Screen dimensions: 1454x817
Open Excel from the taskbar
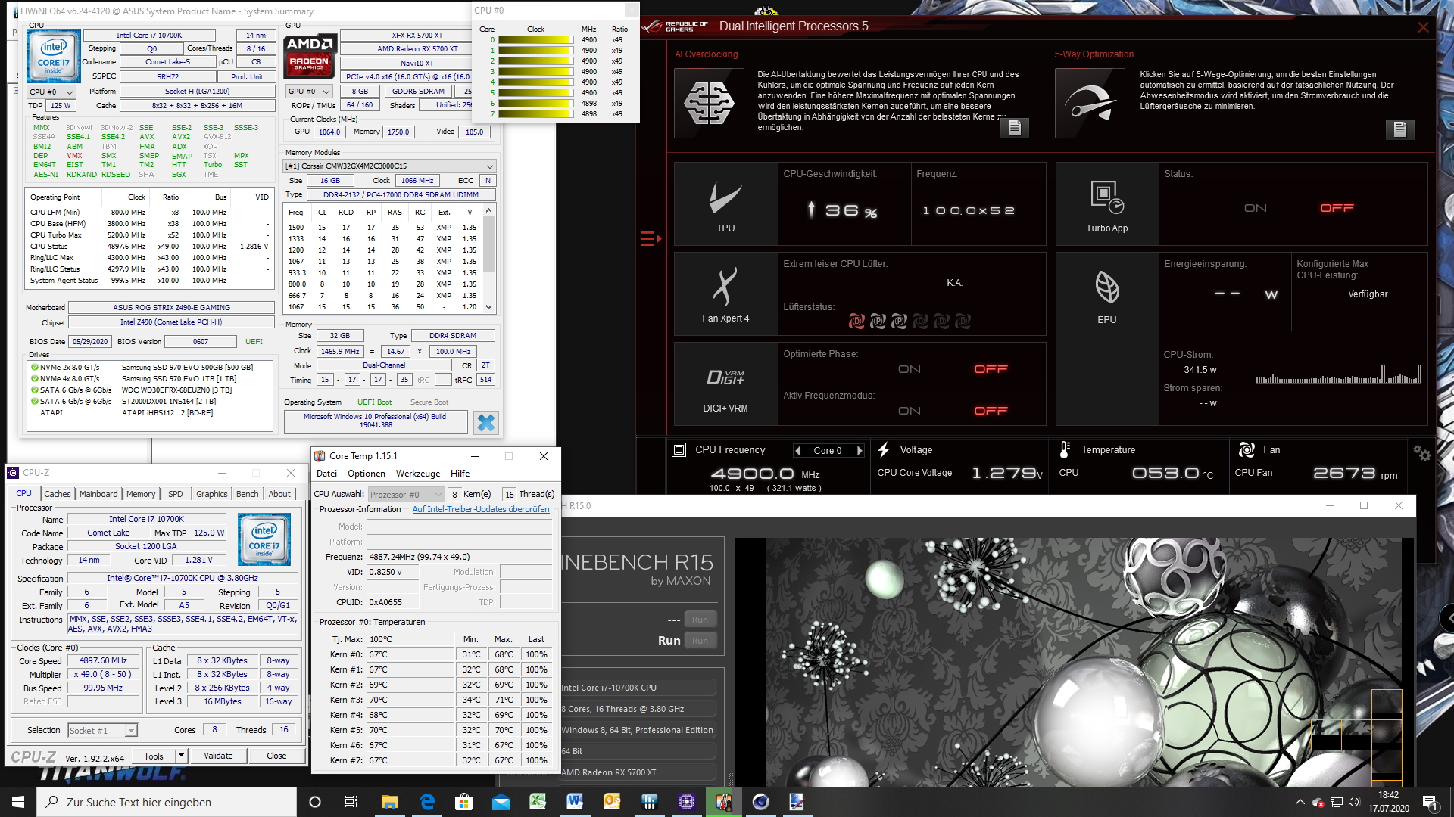point(538,802)
